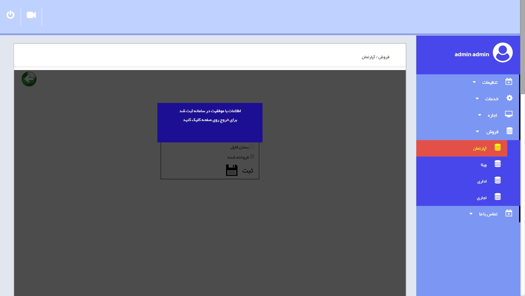Open the تجاری submenu item
Screen dimensions: 525x296
(x=482, y=198)
